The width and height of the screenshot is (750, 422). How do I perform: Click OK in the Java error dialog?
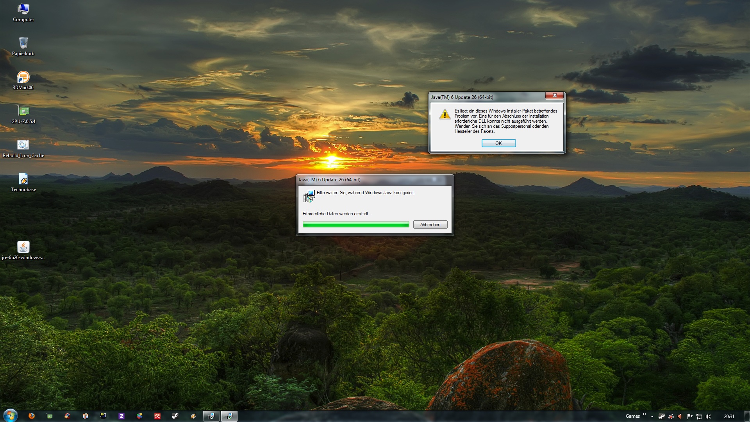coord(498,143)
